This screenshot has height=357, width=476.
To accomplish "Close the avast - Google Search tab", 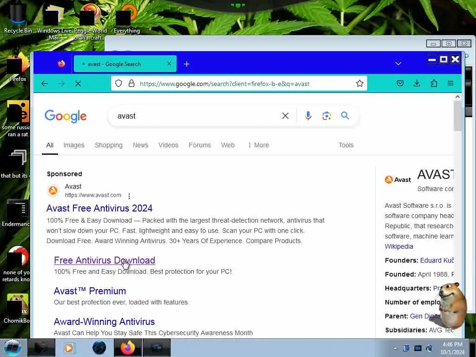I will click(x=169, y=64).
